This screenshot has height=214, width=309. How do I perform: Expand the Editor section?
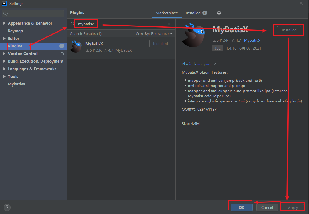(4, 39)
